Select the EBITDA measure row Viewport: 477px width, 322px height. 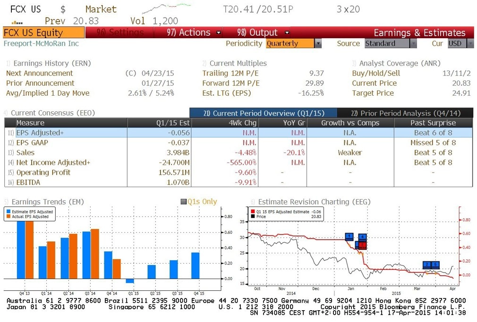(238, 182)
